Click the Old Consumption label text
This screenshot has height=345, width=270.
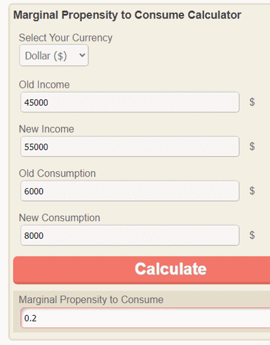point(58,173)
